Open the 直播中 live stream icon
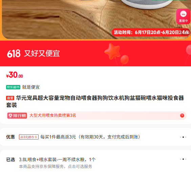The height and width of the screenshot is (172, 191). (x=183, y=17)
